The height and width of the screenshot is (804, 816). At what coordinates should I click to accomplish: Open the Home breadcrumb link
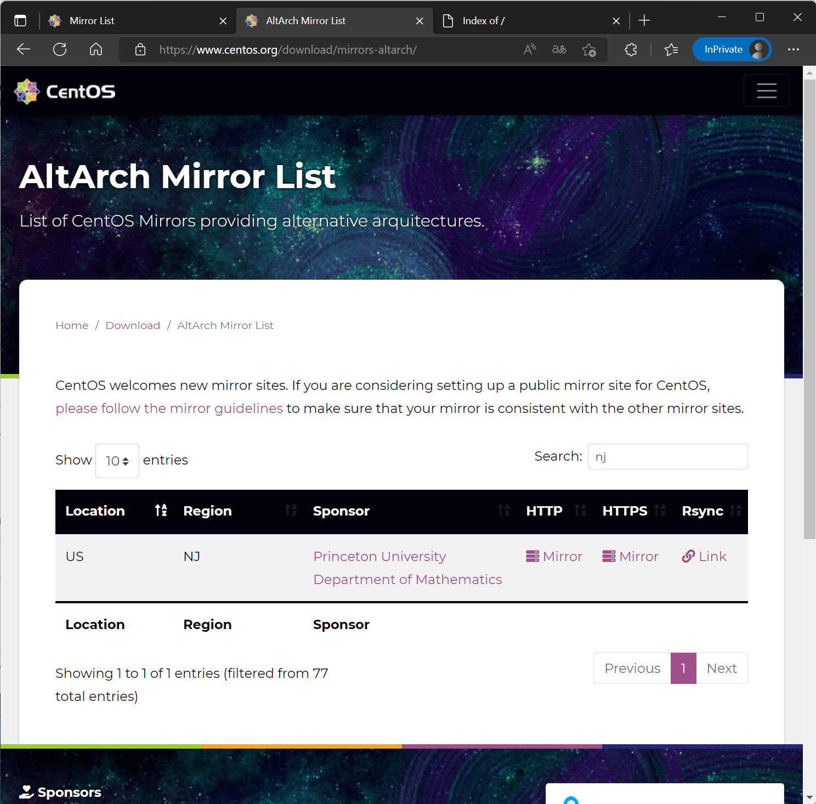[72, 325]
